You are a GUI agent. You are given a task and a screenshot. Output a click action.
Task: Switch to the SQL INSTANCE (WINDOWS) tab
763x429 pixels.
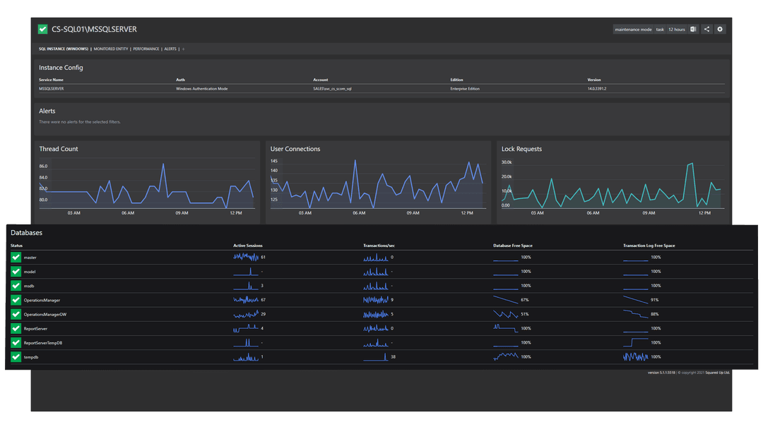[64, 49]
